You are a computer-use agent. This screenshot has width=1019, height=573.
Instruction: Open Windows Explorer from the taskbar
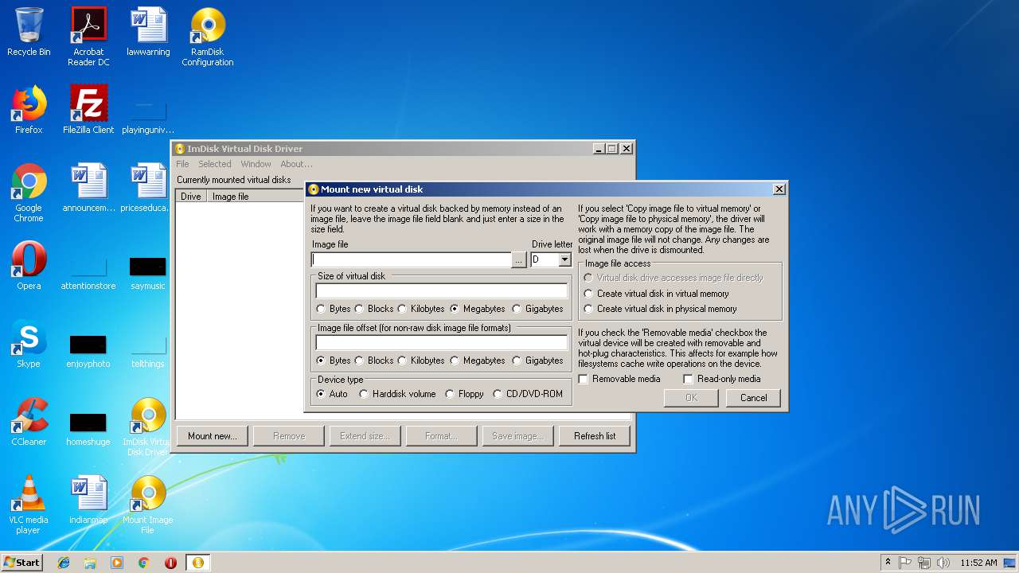pyautogui.click(x=90, y=563)
